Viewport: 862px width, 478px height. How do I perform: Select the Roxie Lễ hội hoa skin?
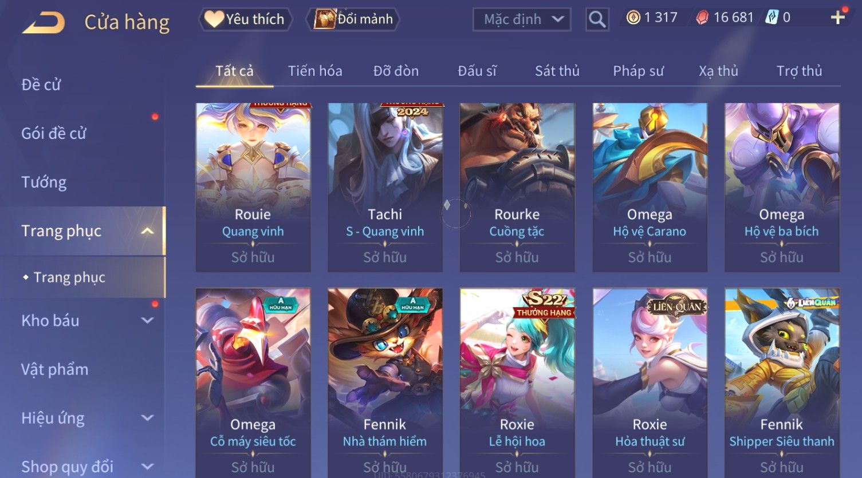click(517, 383)
